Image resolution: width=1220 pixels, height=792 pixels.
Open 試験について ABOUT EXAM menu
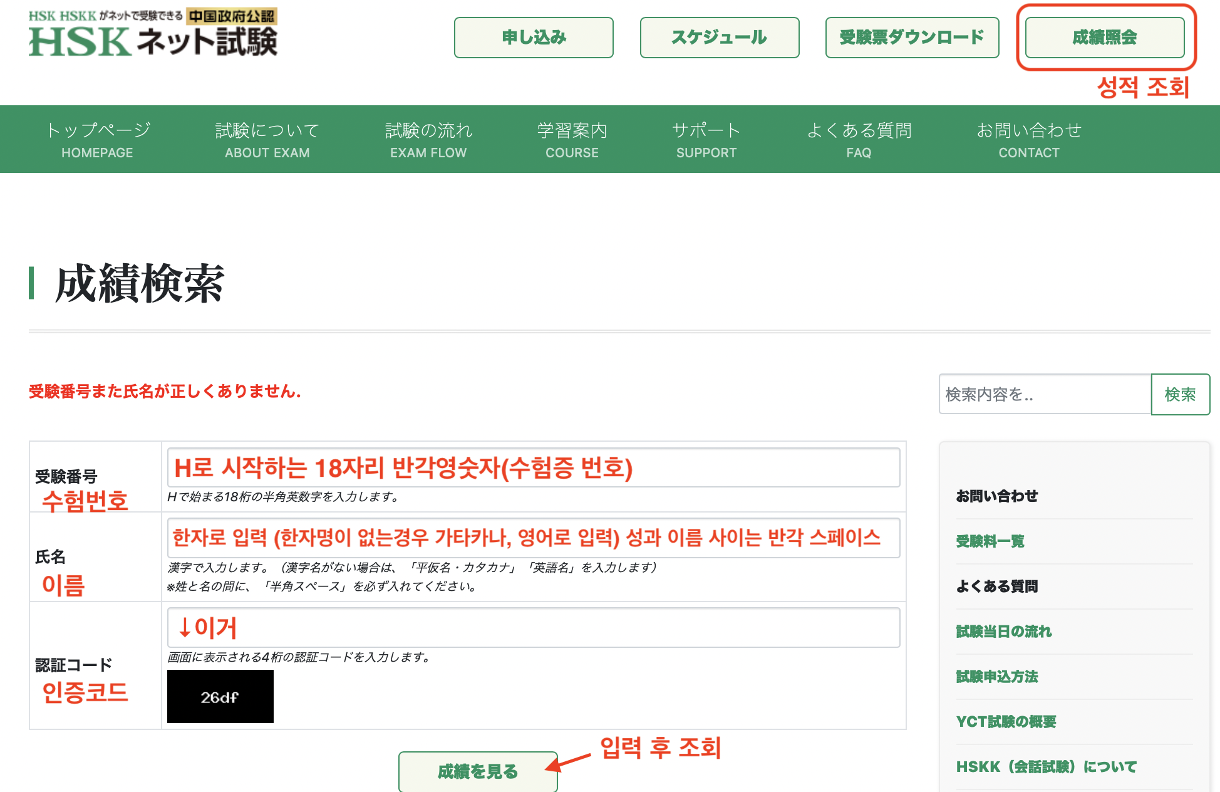[x=267, y=140]
